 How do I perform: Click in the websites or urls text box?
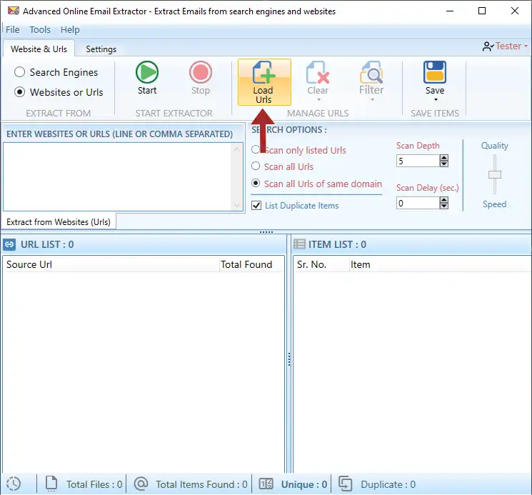tap(117, 176)
